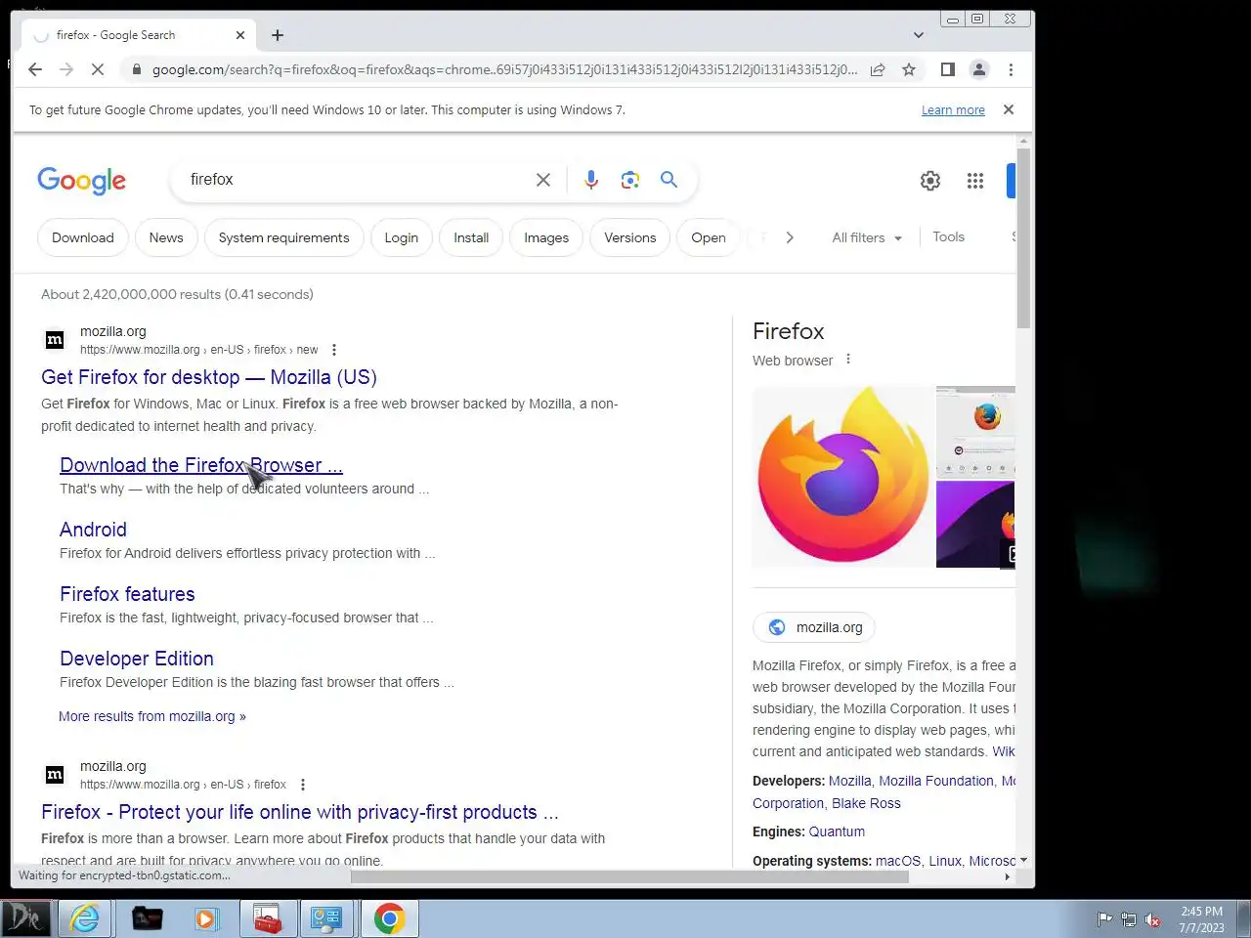Image resolution: width=1251 pixels, height=938 pixels.
Task: Open Windows Media Player from the taskbar
Action: 206,918
